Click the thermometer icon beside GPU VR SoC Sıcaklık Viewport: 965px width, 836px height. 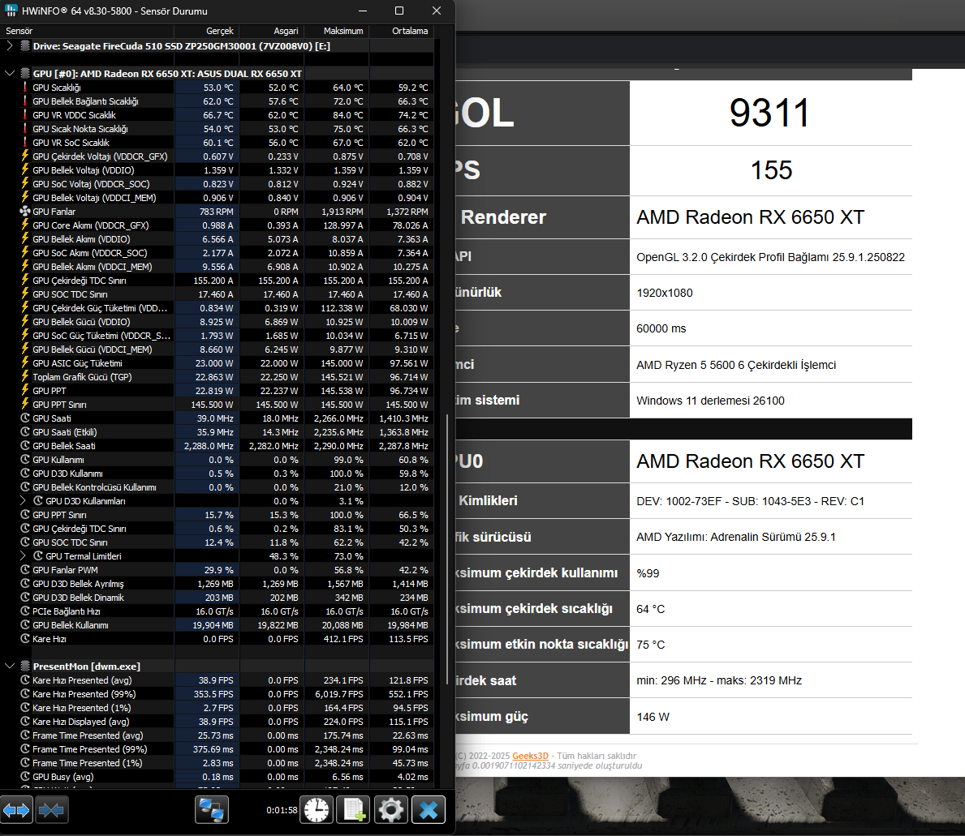[25, 143]
